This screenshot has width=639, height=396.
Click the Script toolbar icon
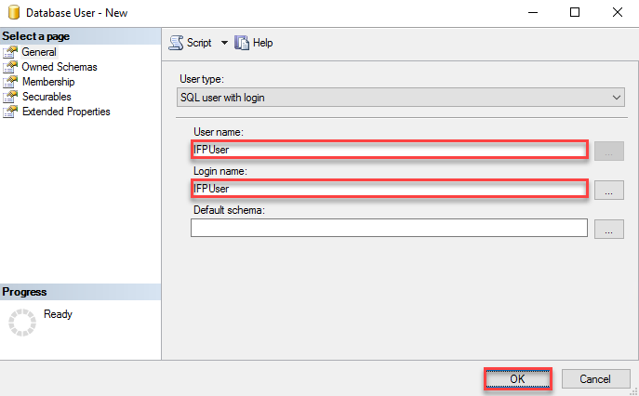tap(177, 43)
